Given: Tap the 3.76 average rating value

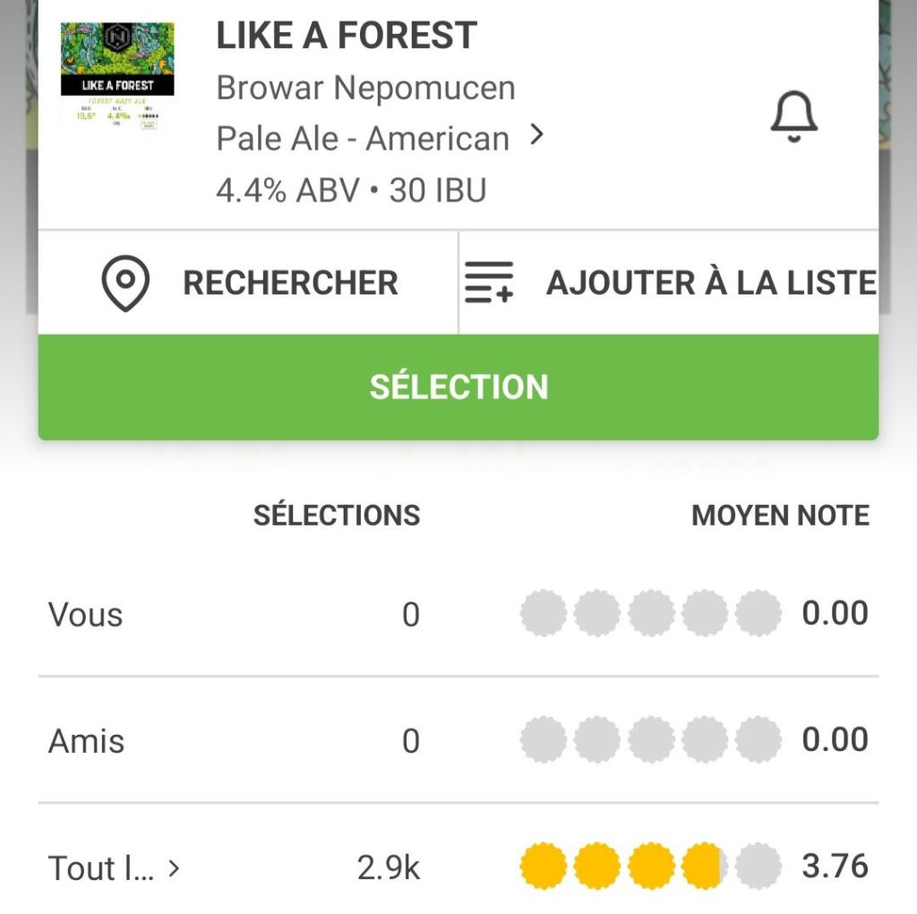Looking at the screenshot, I should [x=835, y=866].
